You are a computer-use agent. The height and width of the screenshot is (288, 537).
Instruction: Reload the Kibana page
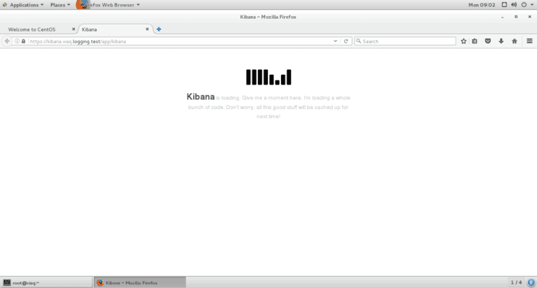346,41
